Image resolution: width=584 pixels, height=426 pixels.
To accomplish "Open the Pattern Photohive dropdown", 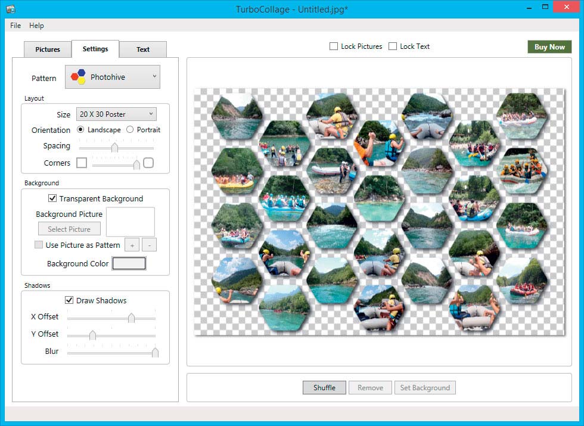I will click(113, 77).
